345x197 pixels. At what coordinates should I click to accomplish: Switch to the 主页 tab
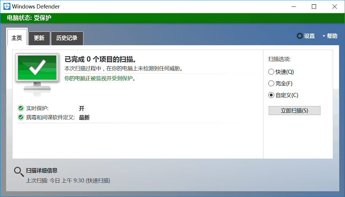(17, 37)
